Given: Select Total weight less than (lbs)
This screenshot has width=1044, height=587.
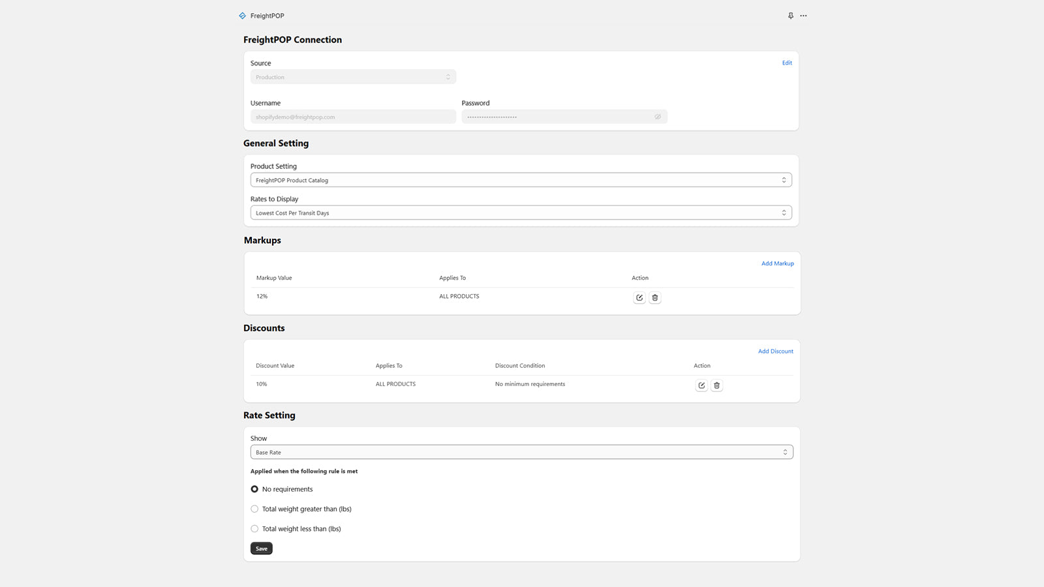Looking at the screenshot, I should click(254, 529).
